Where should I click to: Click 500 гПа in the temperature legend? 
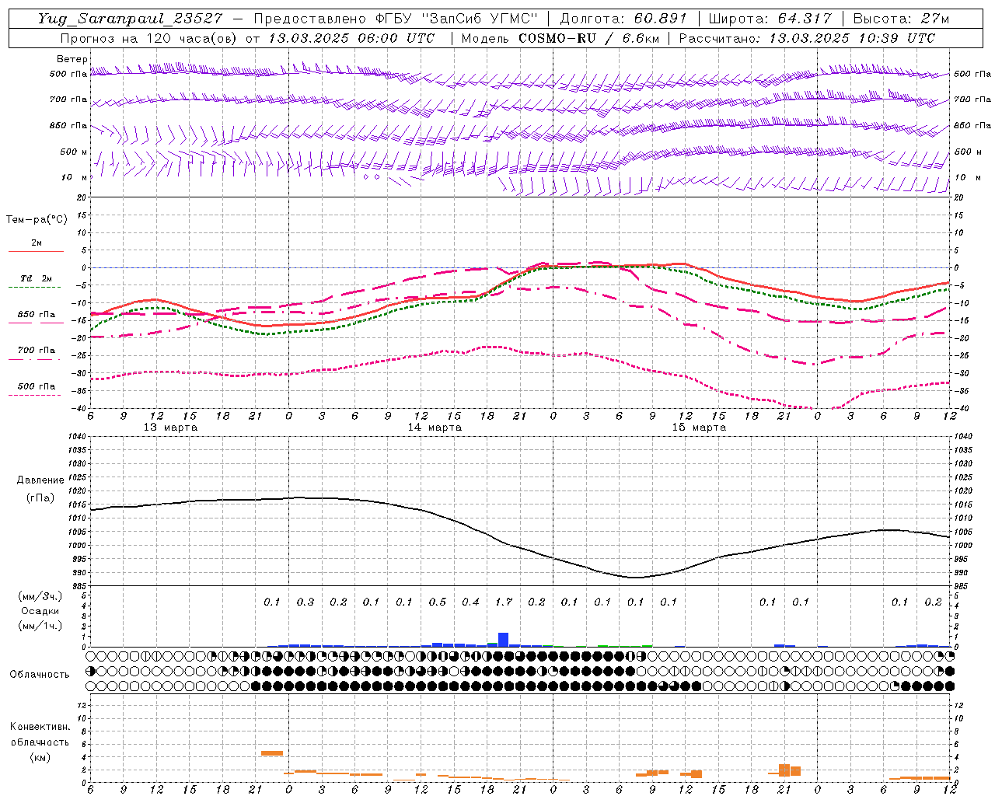click(x=37, y=386)
